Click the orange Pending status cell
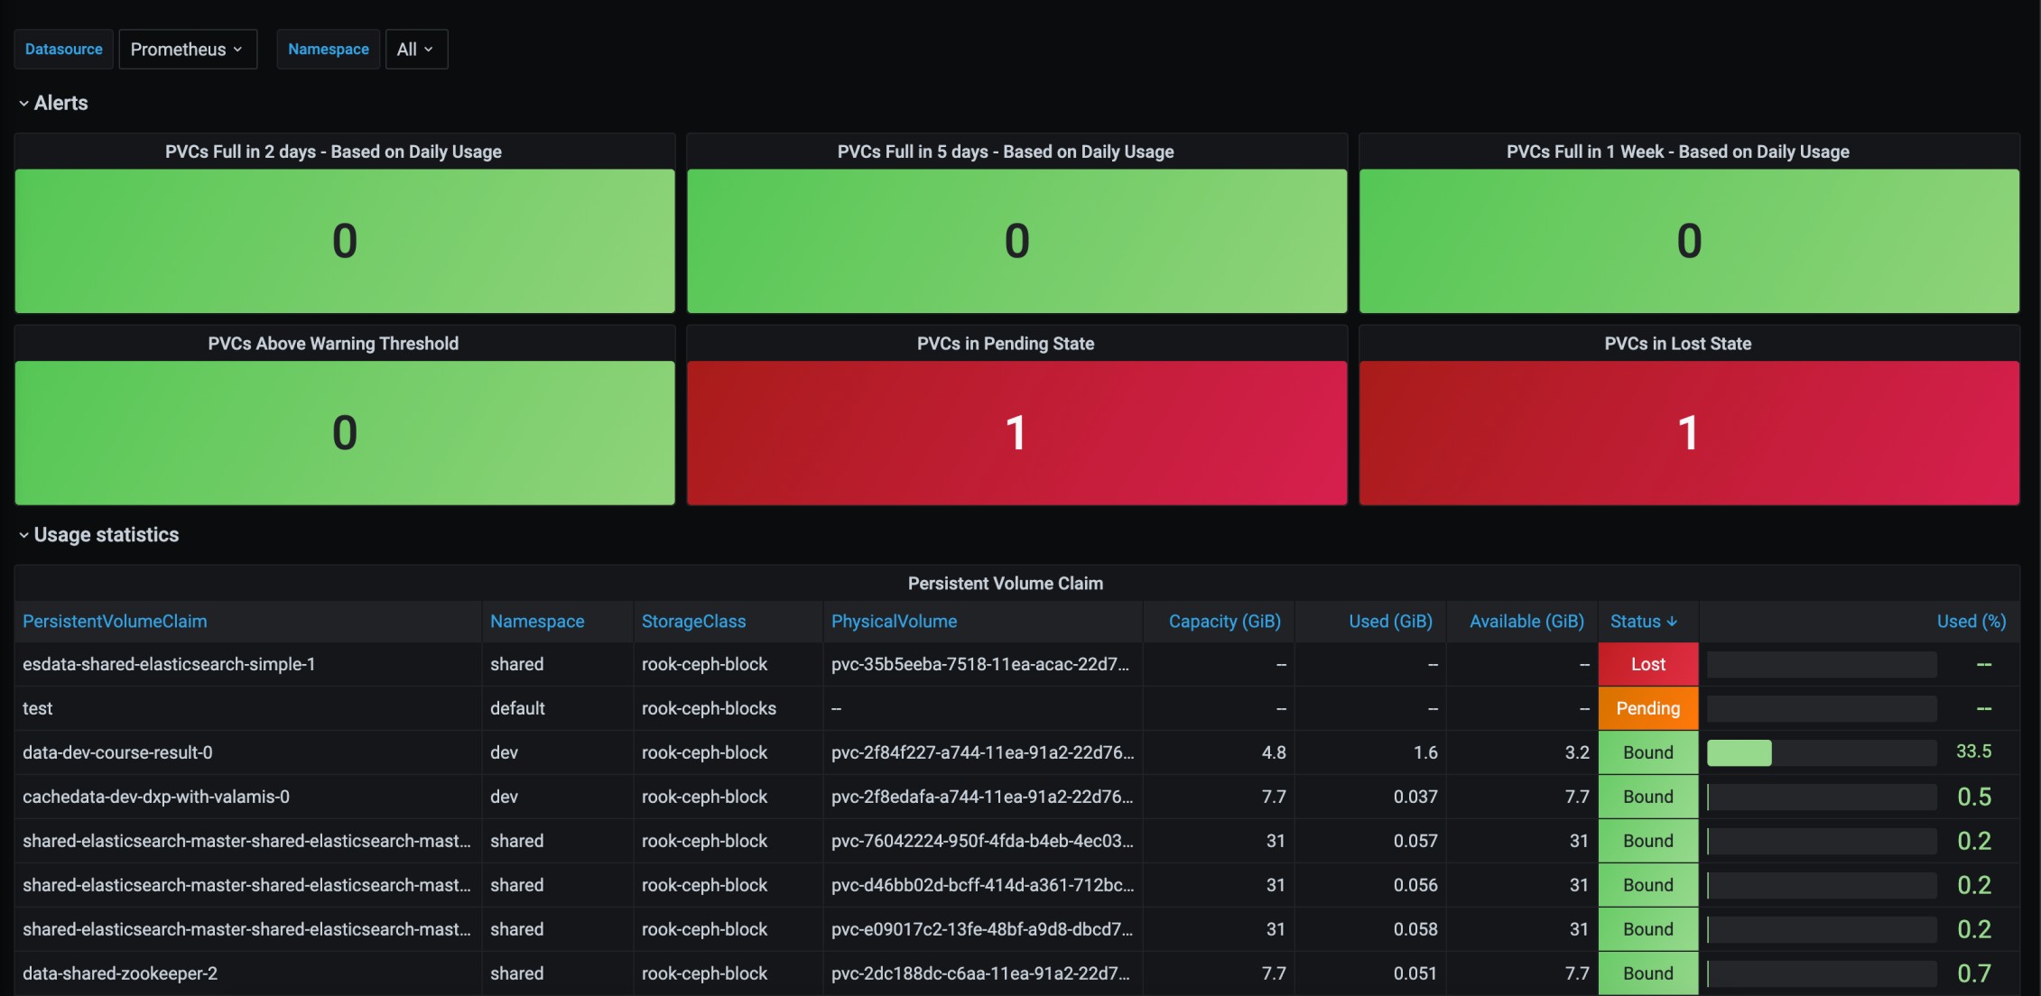The image size is (2041, 996). [1647, 709]
